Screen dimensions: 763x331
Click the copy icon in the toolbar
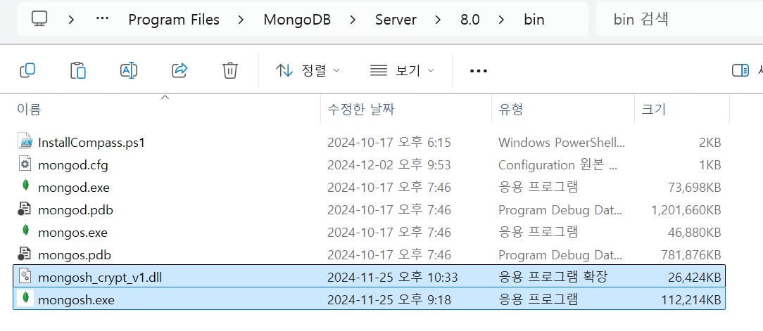[27, 70]
